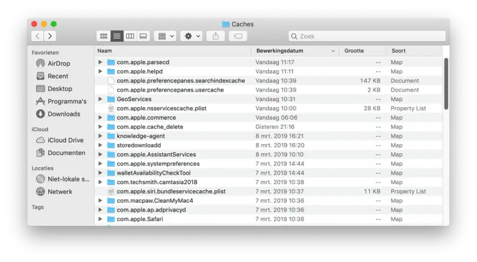The width and height of the screenshot is (477, 262).
Task: Expand the GeoServices folder
Action: pos(100,99)
